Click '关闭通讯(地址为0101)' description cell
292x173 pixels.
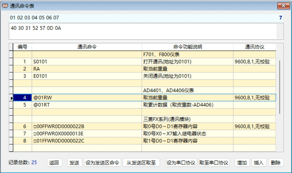(187, 76)
